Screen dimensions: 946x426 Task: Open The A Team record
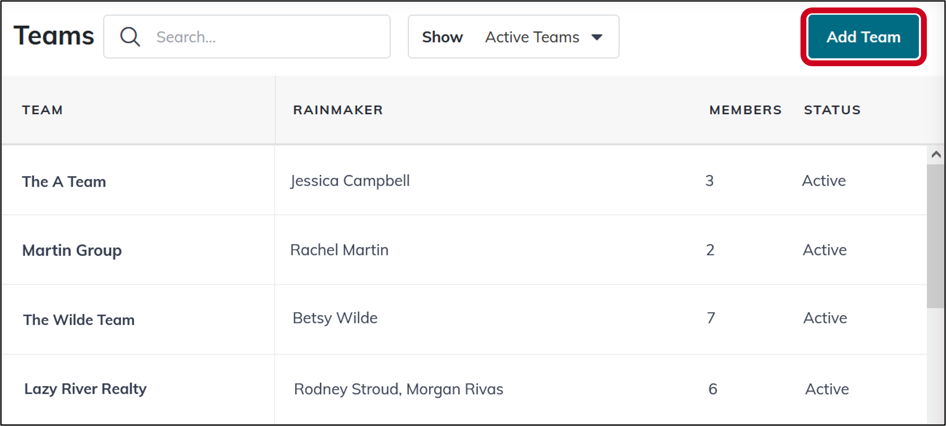[64, 181]
